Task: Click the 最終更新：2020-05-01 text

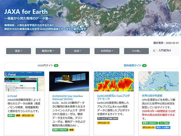Action: coord(166,43)
